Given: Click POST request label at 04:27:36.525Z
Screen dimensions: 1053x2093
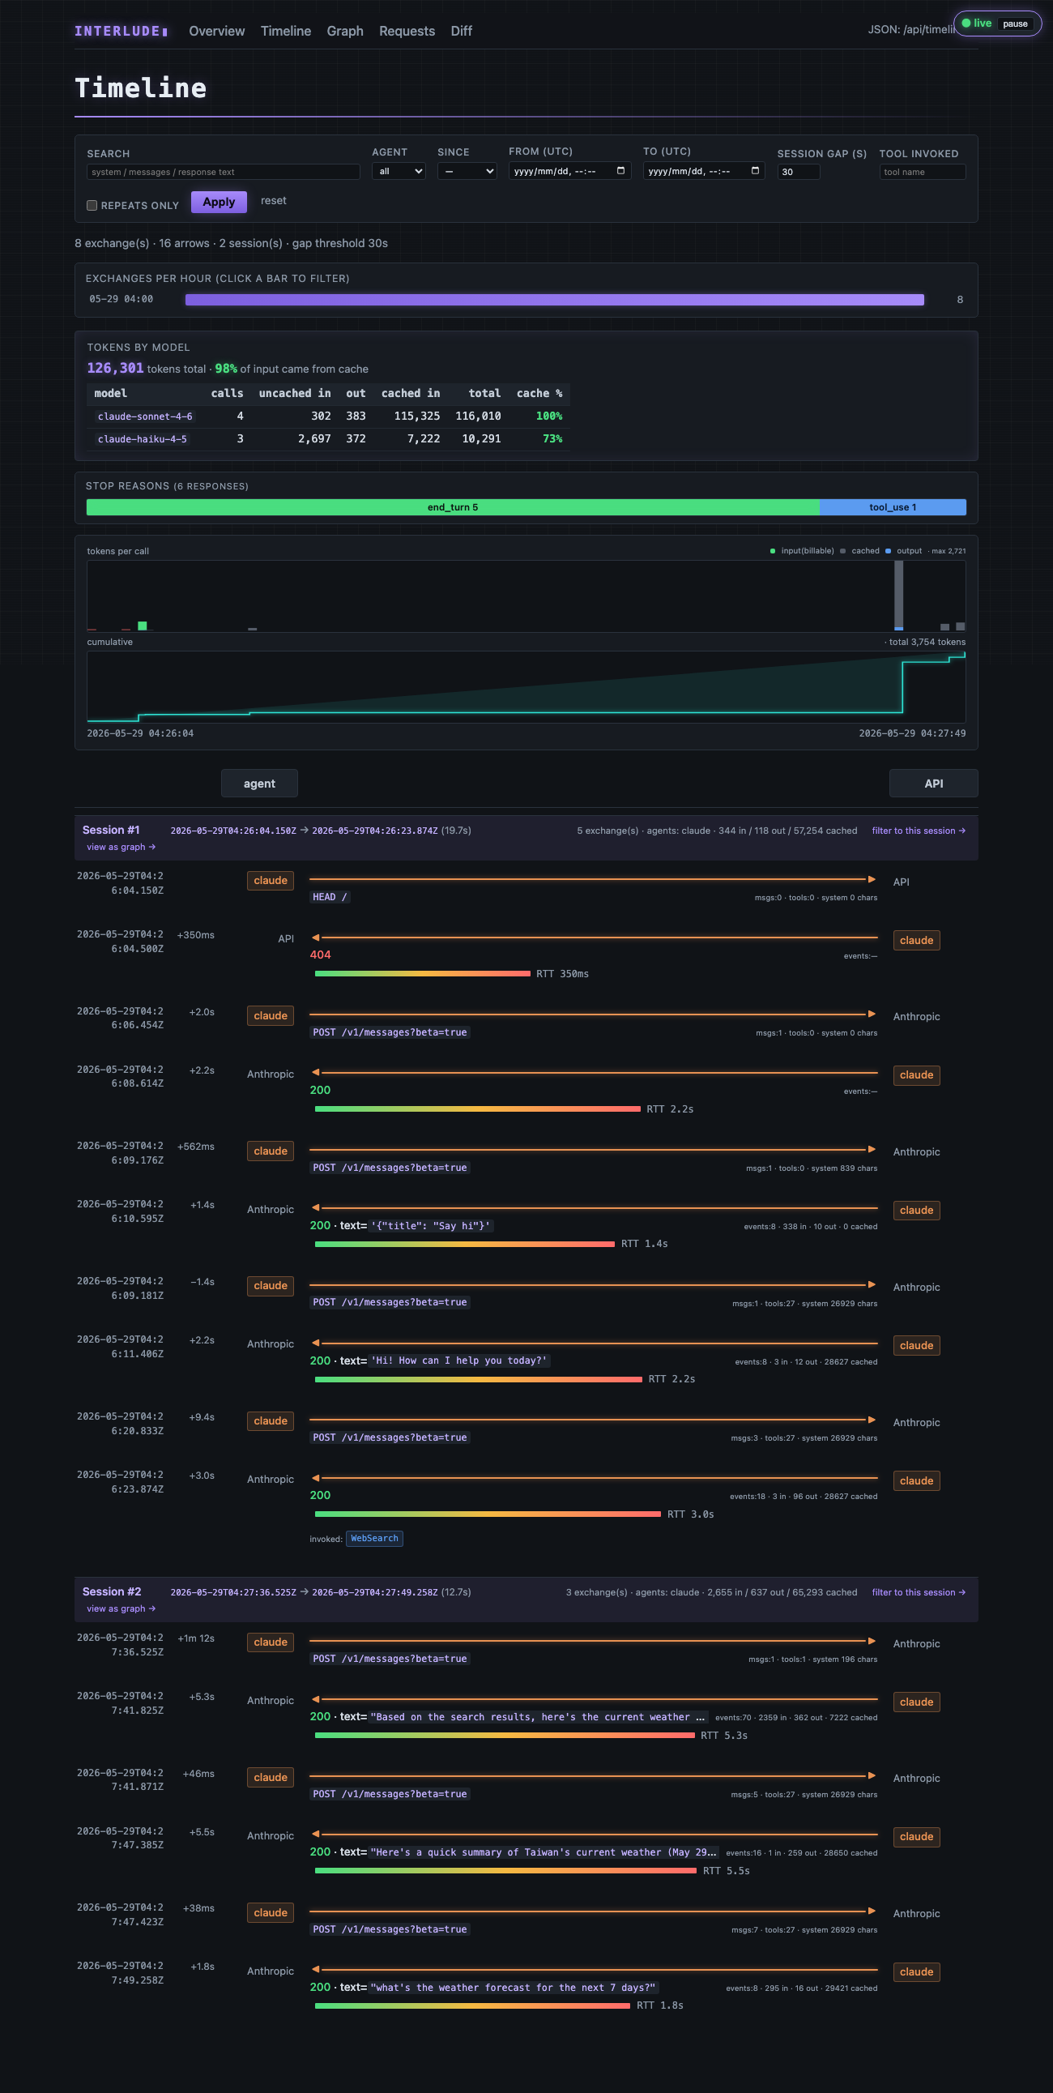Looking at the screenshot, I should point(390,1659).
